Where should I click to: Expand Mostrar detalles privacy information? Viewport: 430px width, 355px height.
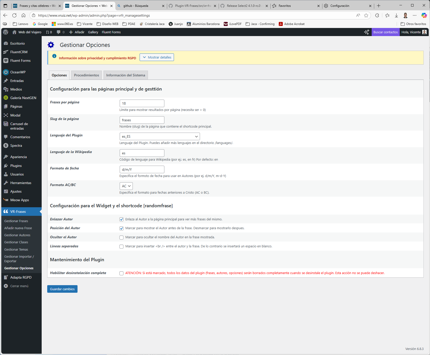157,57
